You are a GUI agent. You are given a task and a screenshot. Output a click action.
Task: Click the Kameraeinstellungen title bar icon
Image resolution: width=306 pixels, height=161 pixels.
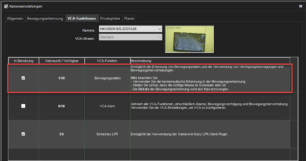click(5, 6)
